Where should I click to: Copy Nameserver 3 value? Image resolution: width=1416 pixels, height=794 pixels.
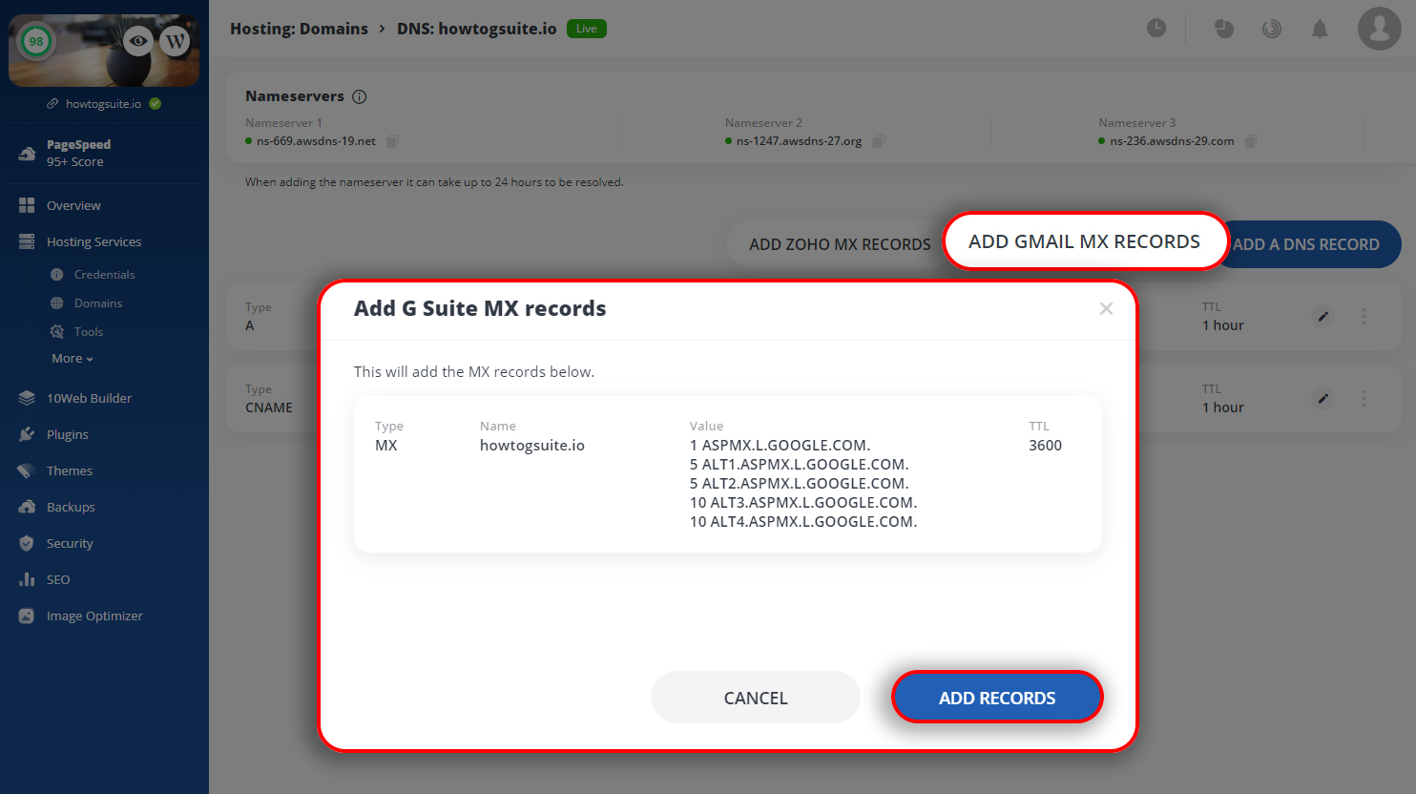point(1250,141)
